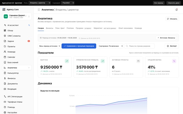Click the percent icon on Средняя маржа card

tap(174, 61)
